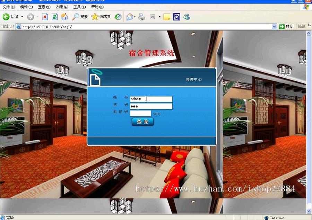Stop page loading with the red X icon

coord(45,17)
